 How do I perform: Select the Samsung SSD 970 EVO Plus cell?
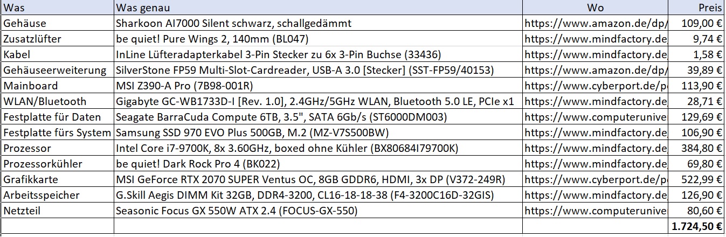tap(318, 133)
